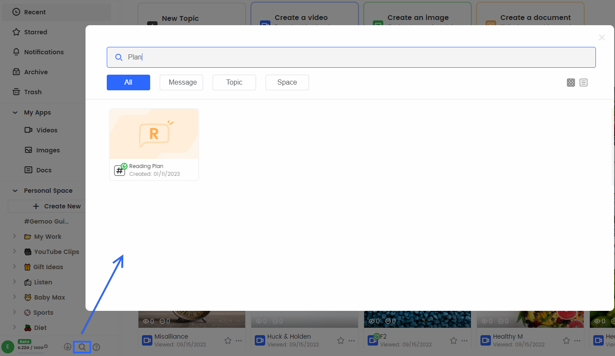Select the All filter tab
Viewport: 615px width, 356px height.
(x=128, y=82)
